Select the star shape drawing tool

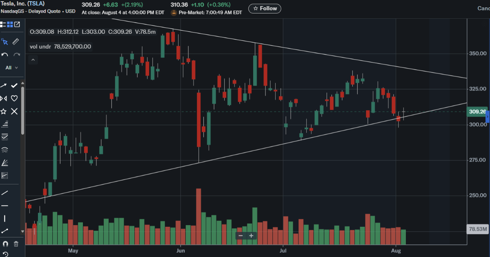pos(4,111)
